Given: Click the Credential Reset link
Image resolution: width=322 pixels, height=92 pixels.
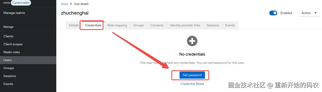Looking at the screenshot, I should (x=192, y=84).
